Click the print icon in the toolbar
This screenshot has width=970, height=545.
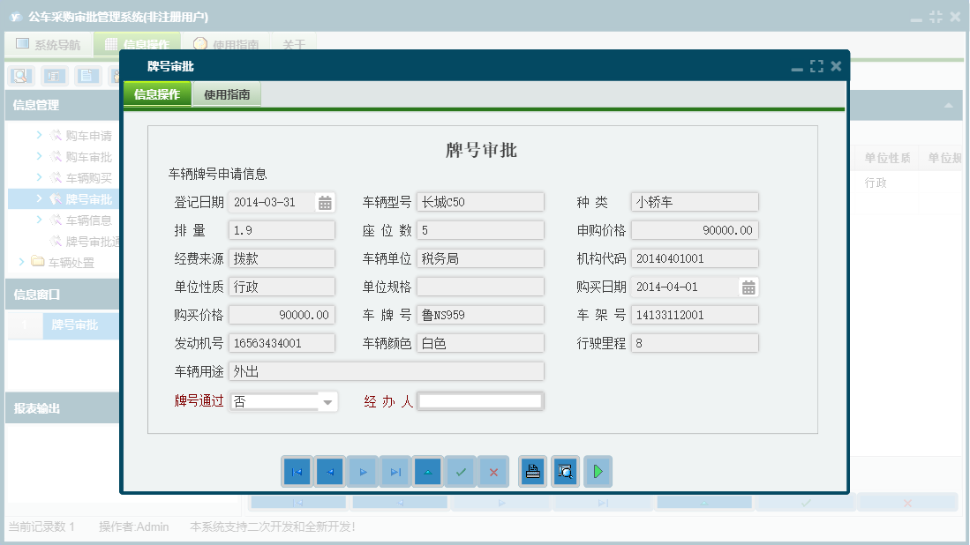click(532, 471)
